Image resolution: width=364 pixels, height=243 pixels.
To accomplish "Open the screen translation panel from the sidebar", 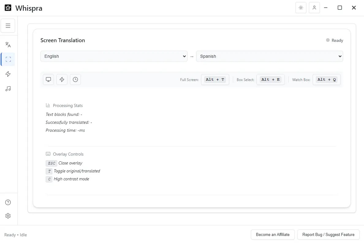I will [x=8, y=59].
